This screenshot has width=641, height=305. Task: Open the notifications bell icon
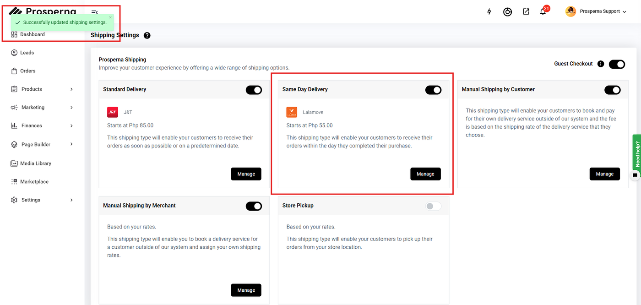pyautogui.click(x=543, y=12)
